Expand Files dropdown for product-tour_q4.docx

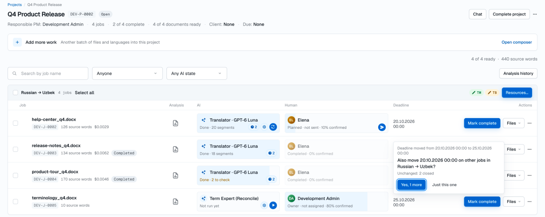coord(514,175)
